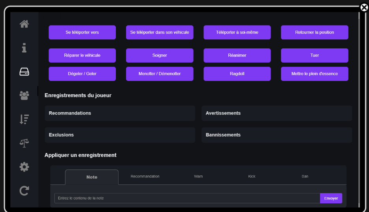Click the Menotter / Démenotter button

[x=160, y=74]
